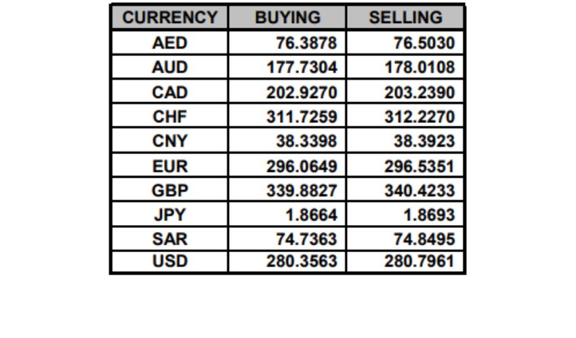Select GBP buying rate 339.8827

[x=301, y=191]
